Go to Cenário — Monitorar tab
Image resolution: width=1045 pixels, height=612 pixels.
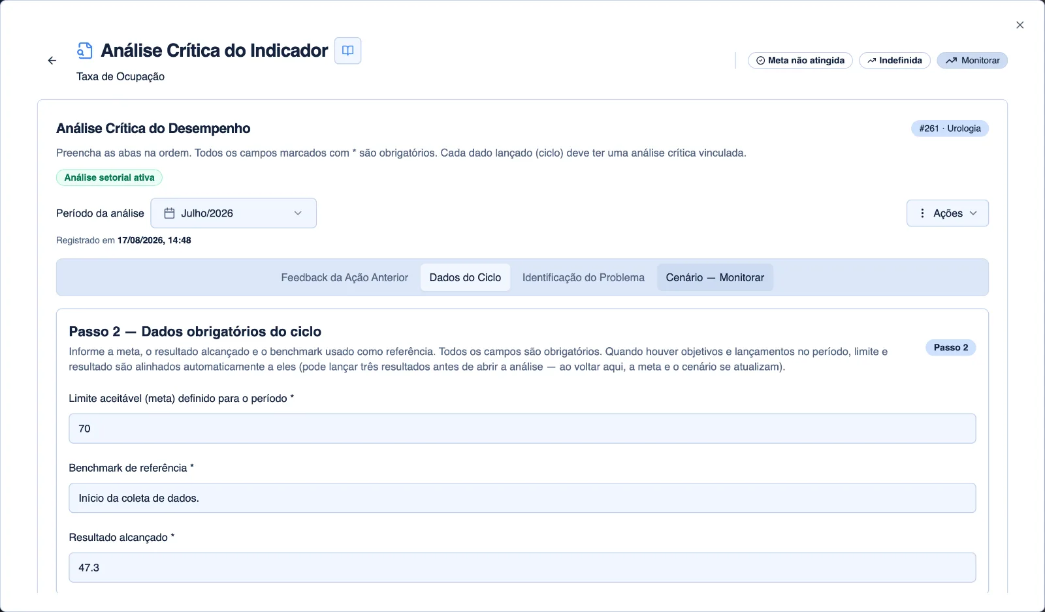pos(715,278)
